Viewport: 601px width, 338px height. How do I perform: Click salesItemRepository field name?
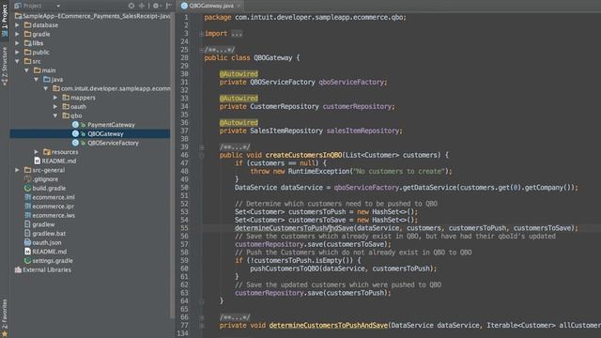pyautogui.click(x=362, y=131)
